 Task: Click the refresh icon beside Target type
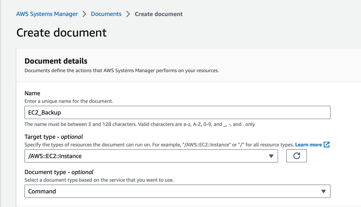pyautogui.click(x=296, y=156)
